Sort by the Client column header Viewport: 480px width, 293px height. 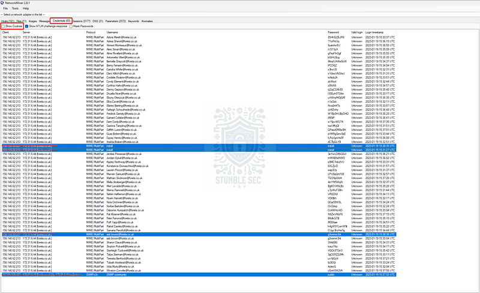(x=11, y=32)
